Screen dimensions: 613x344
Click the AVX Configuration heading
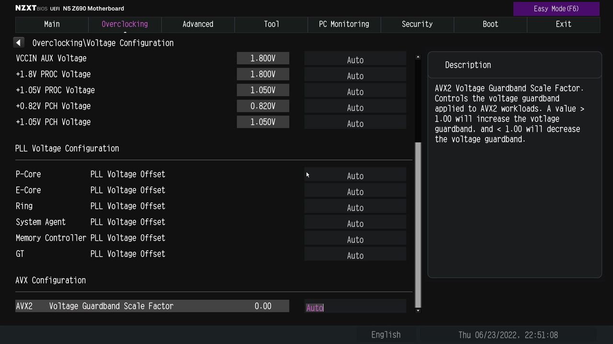(x=51, y=280)
